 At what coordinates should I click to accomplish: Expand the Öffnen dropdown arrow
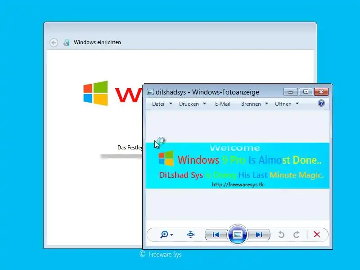coord(297,103)
